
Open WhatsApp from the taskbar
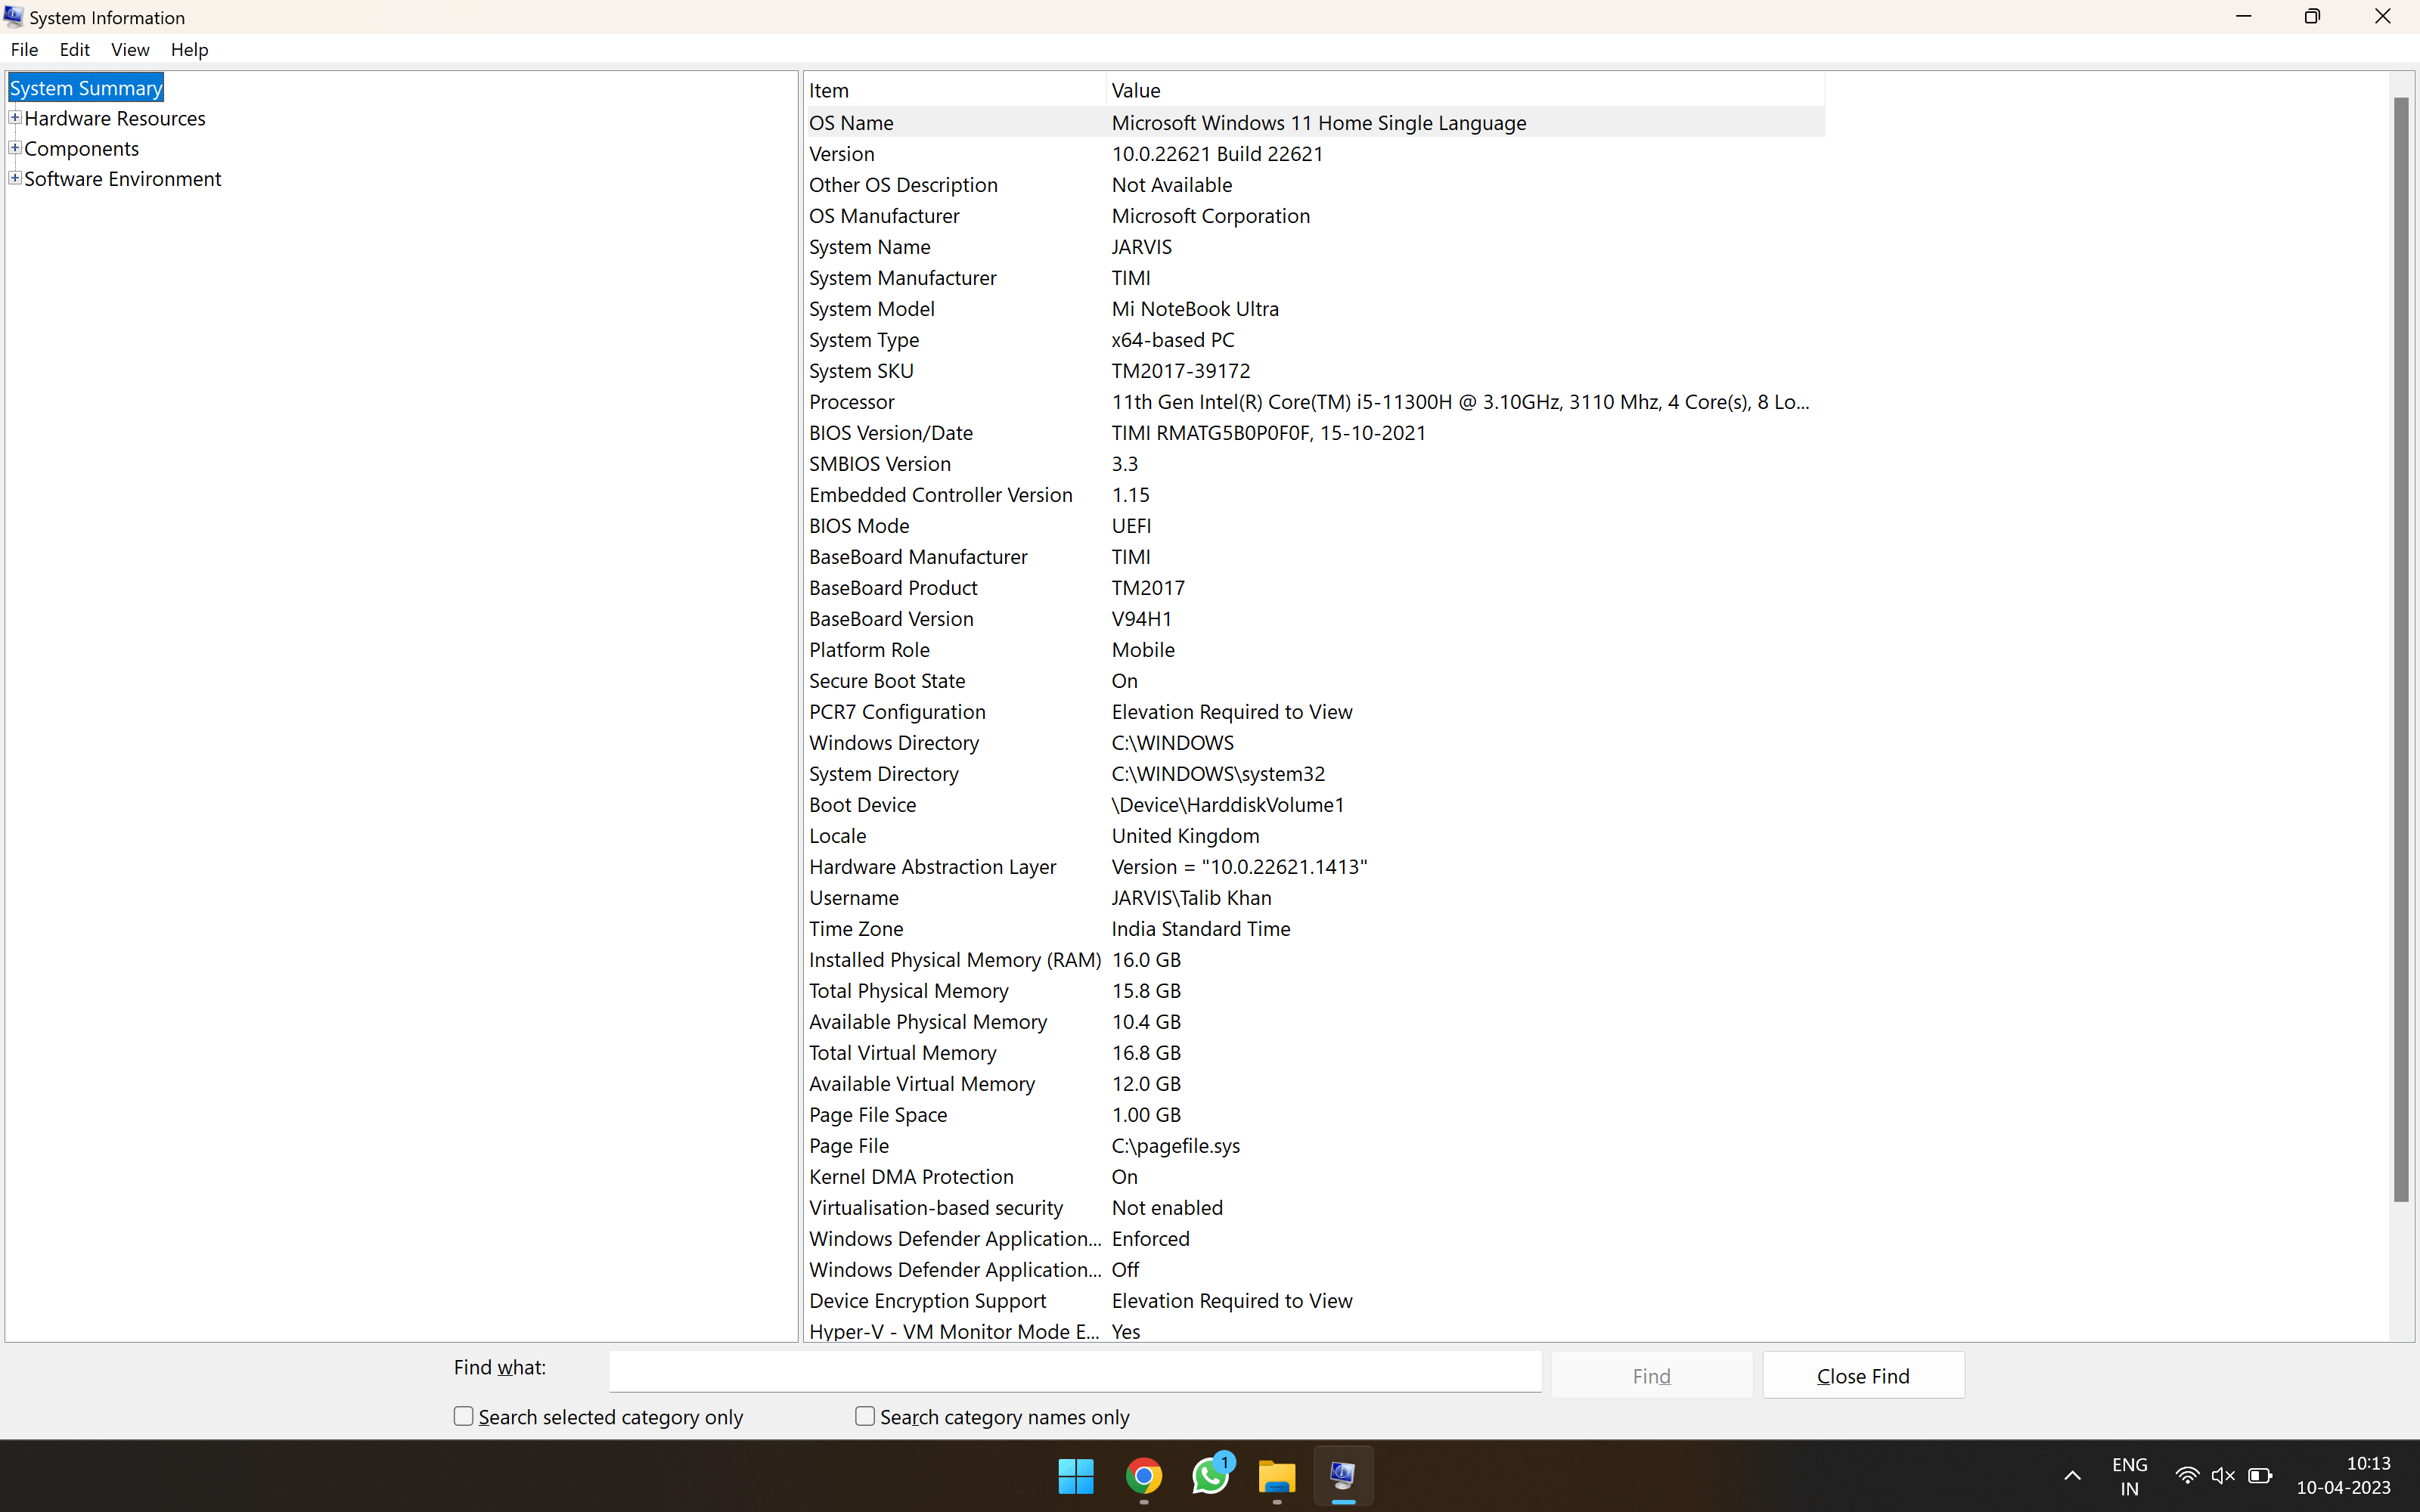[1210, 1475]
